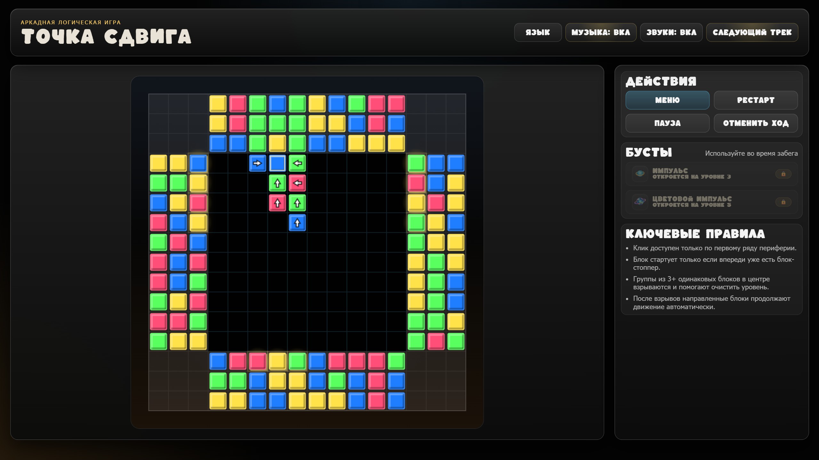Launch the glowing red block on right periphery
819x460 pixels.
(416, 183)
